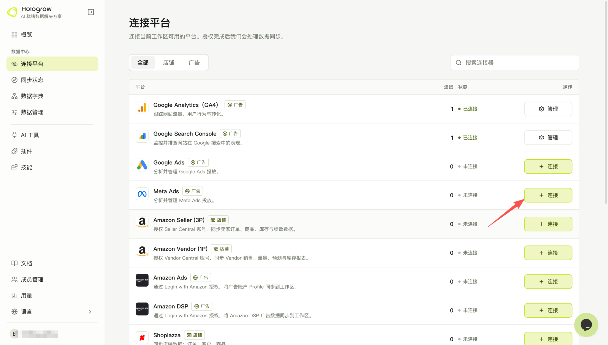Click the Amazon Vendor (1P) logo

tap(142, 251)
